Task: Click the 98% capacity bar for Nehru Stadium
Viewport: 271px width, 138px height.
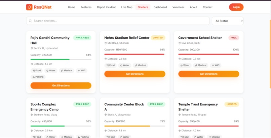Action: coord(135,54)
